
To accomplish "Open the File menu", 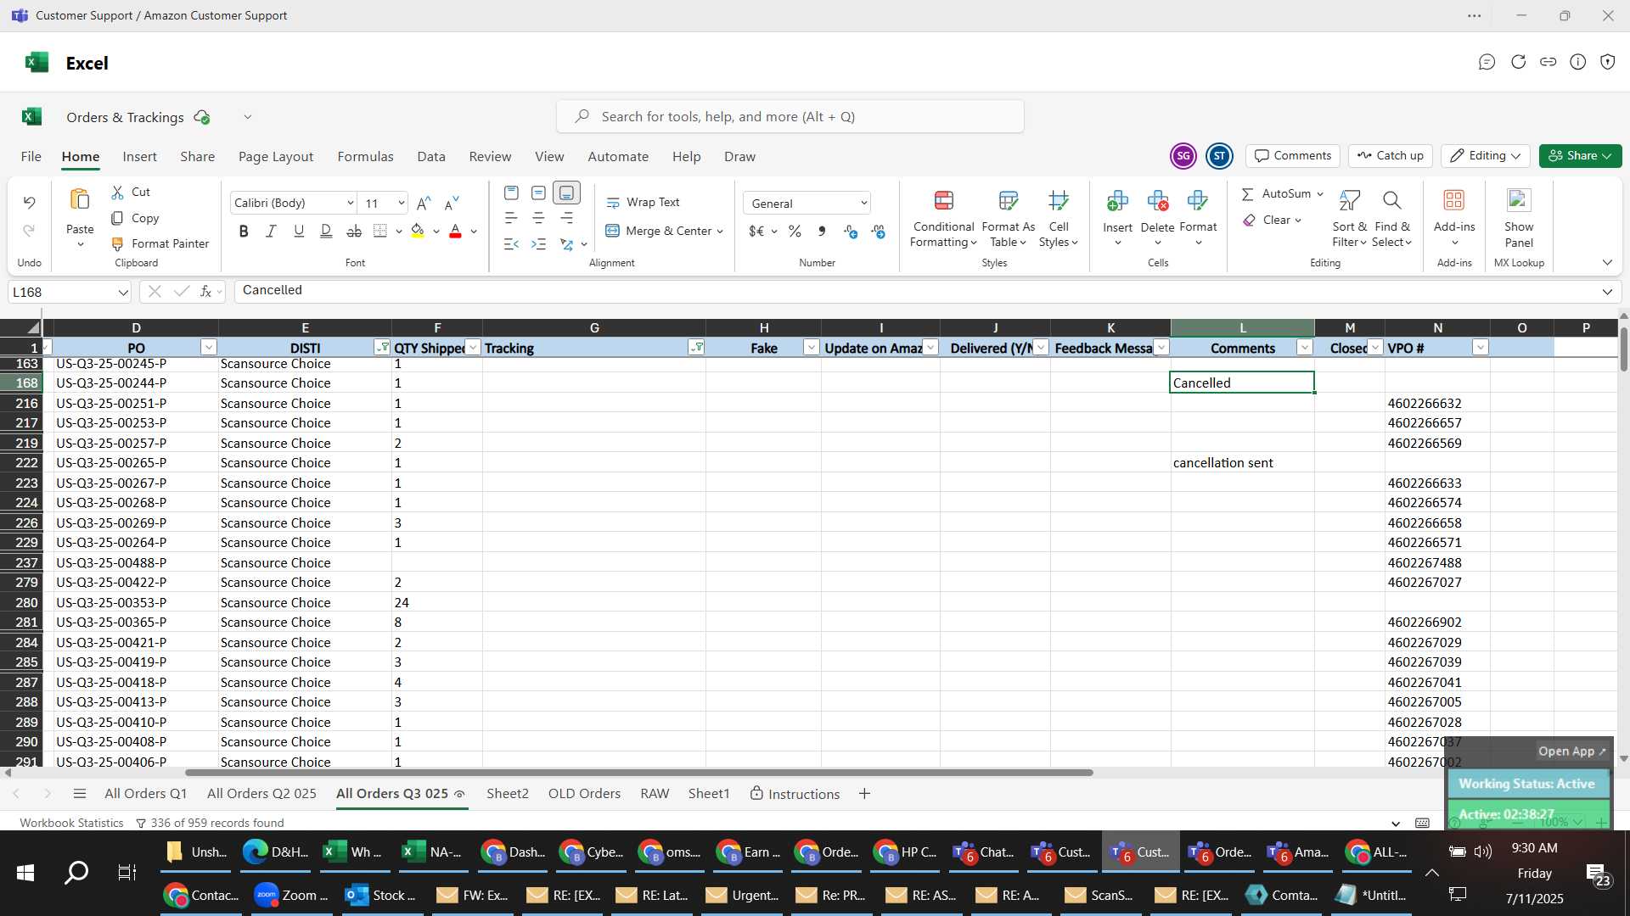I will (31, 157).
